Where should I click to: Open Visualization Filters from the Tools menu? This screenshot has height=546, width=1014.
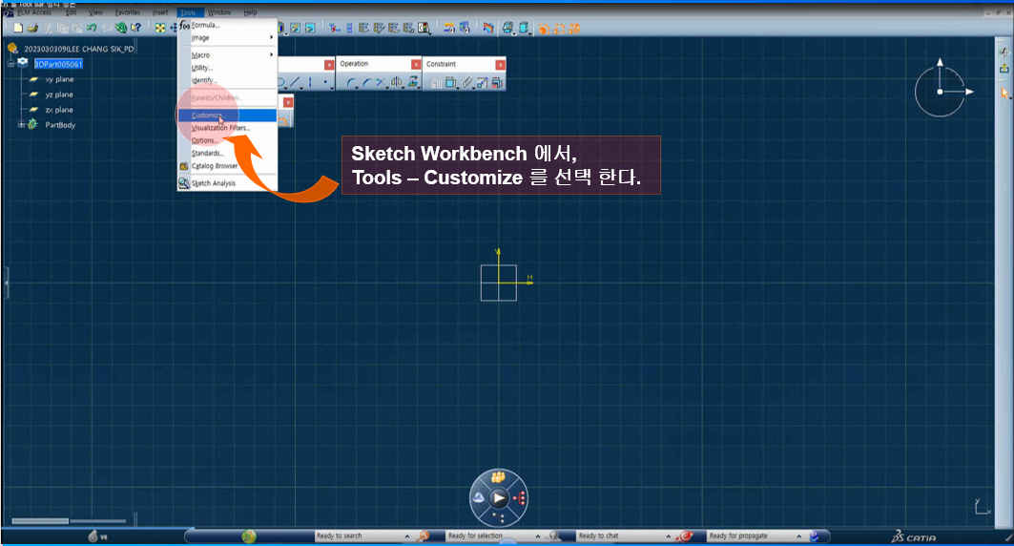click(227, 128)
